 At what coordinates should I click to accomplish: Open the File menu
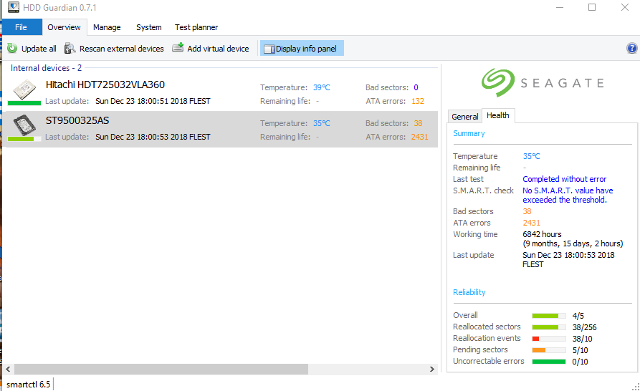pyautogui.click(x=22, y=27)
